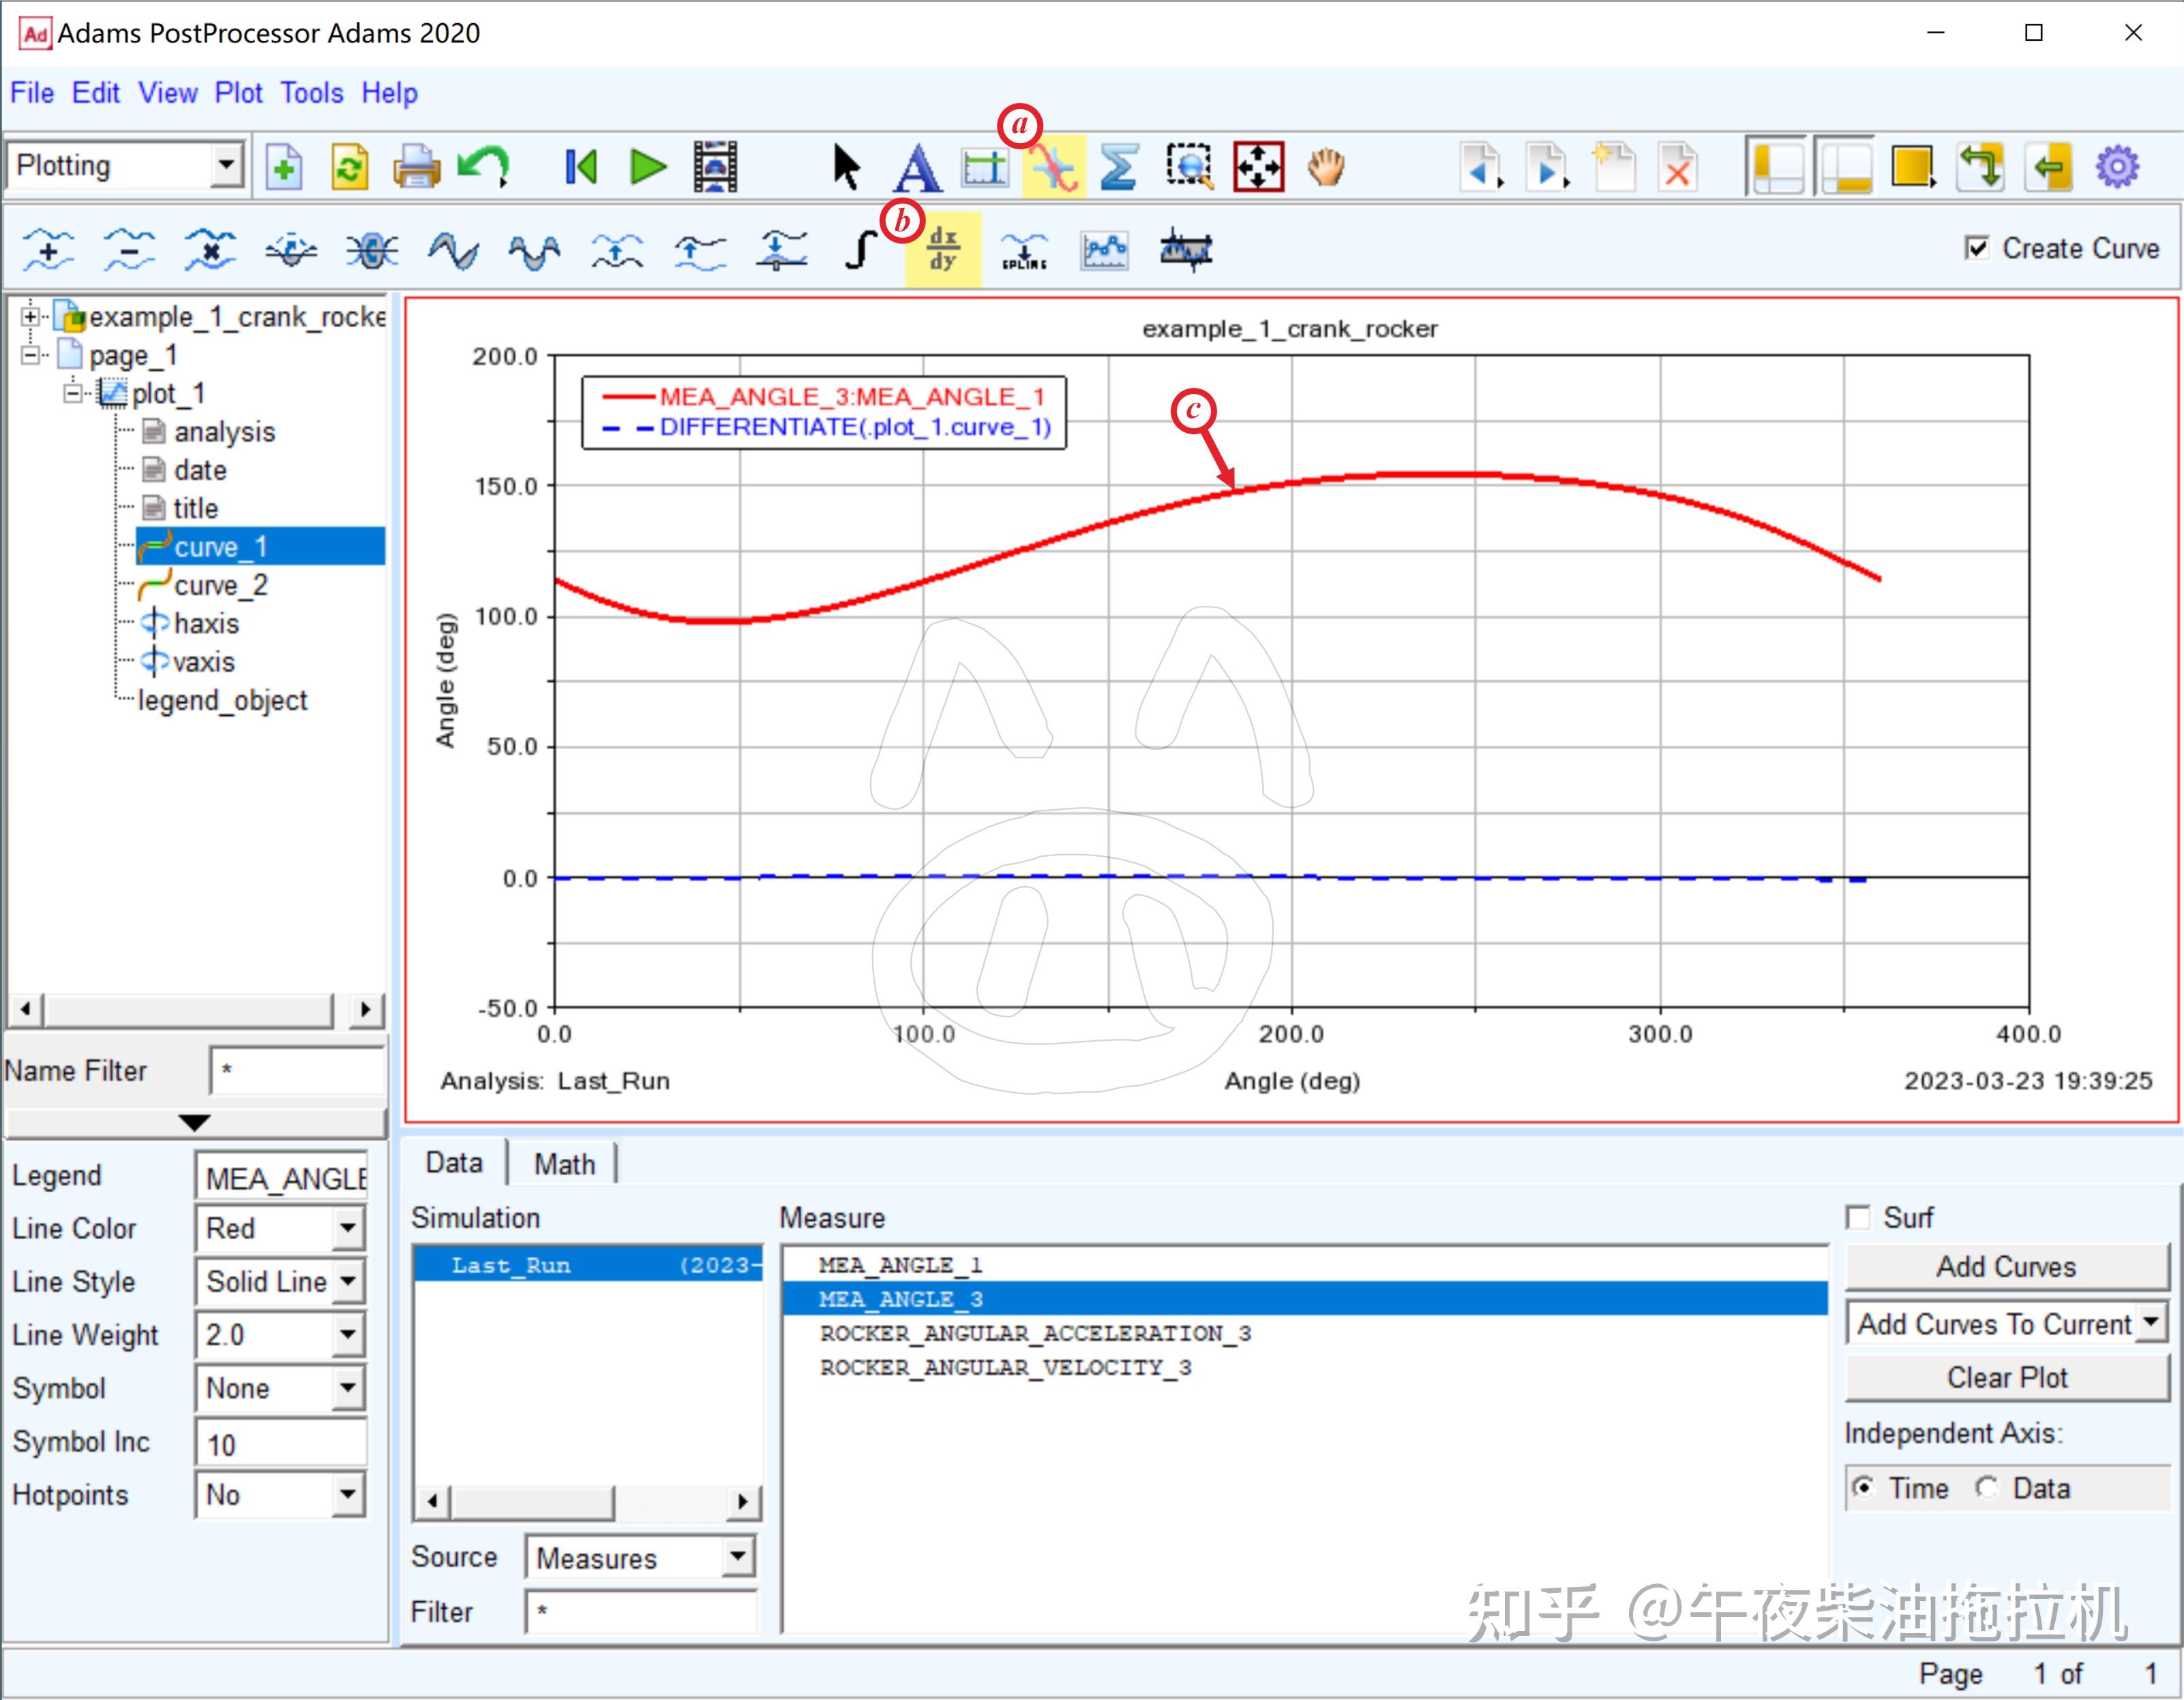Toggle the Create Curve checkbox
This screenshot has height=1700, width=2184.
tap(1976, 248)
